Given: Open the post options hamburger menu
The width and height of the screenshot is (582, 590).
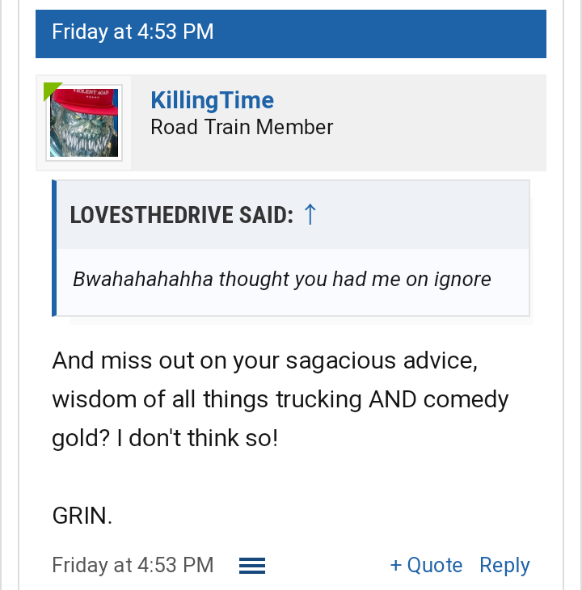Looking at the screenshot, I should pos(252,566).
